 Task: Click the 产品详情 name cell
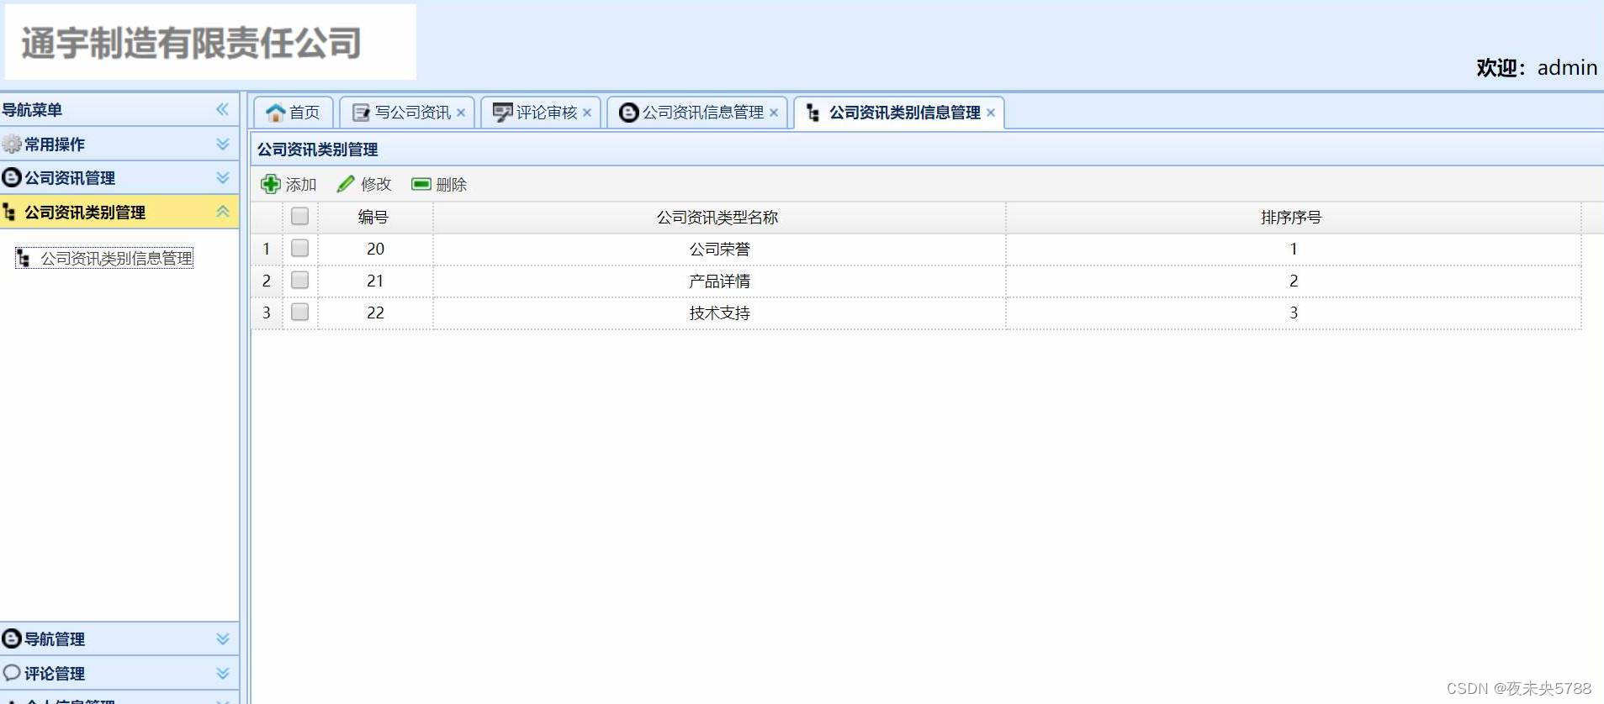(720, 281)
